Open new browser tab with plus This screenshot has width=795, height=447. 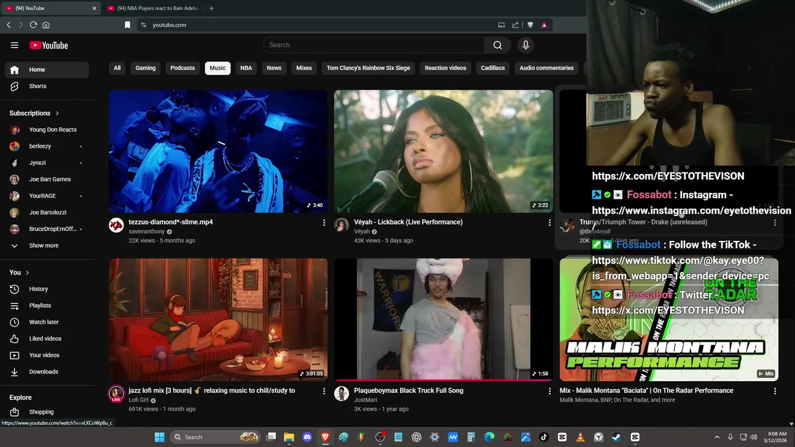[211, 8]
